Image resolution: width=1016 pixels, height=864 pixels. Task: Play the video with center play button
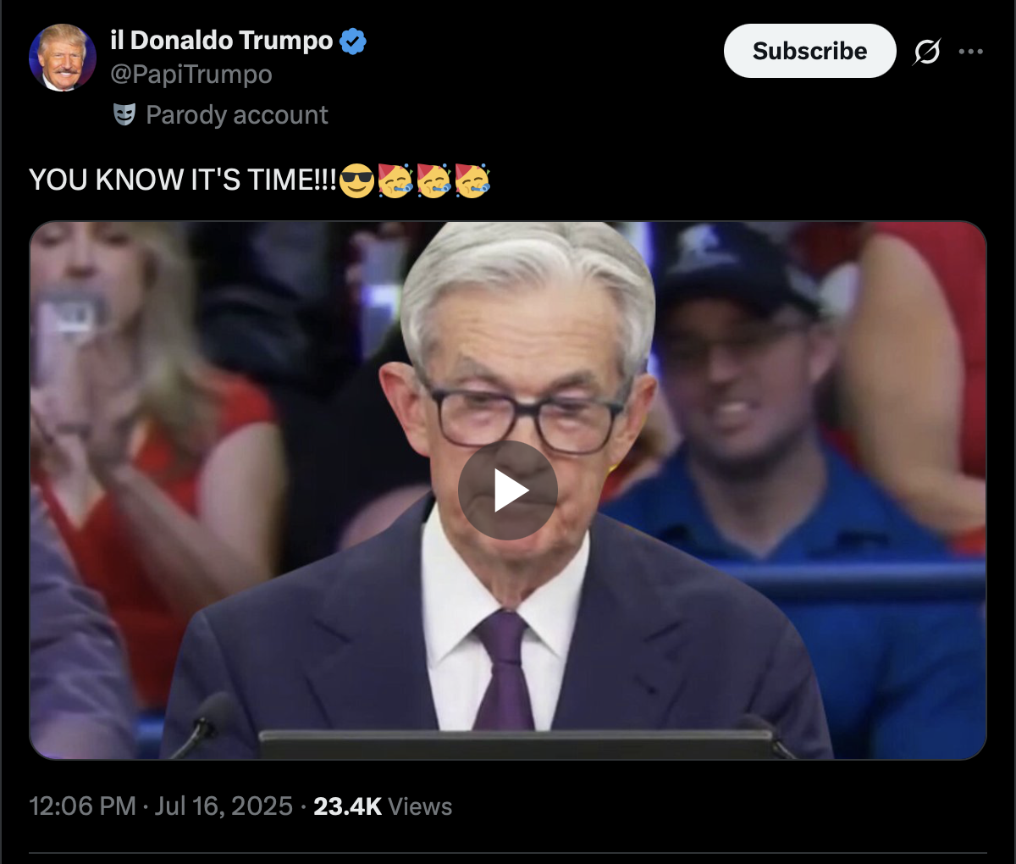507,490
